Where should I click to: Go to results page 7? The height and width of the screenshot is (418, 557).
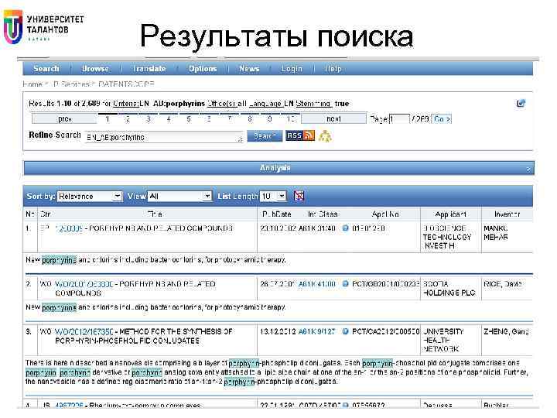(230, 118)
